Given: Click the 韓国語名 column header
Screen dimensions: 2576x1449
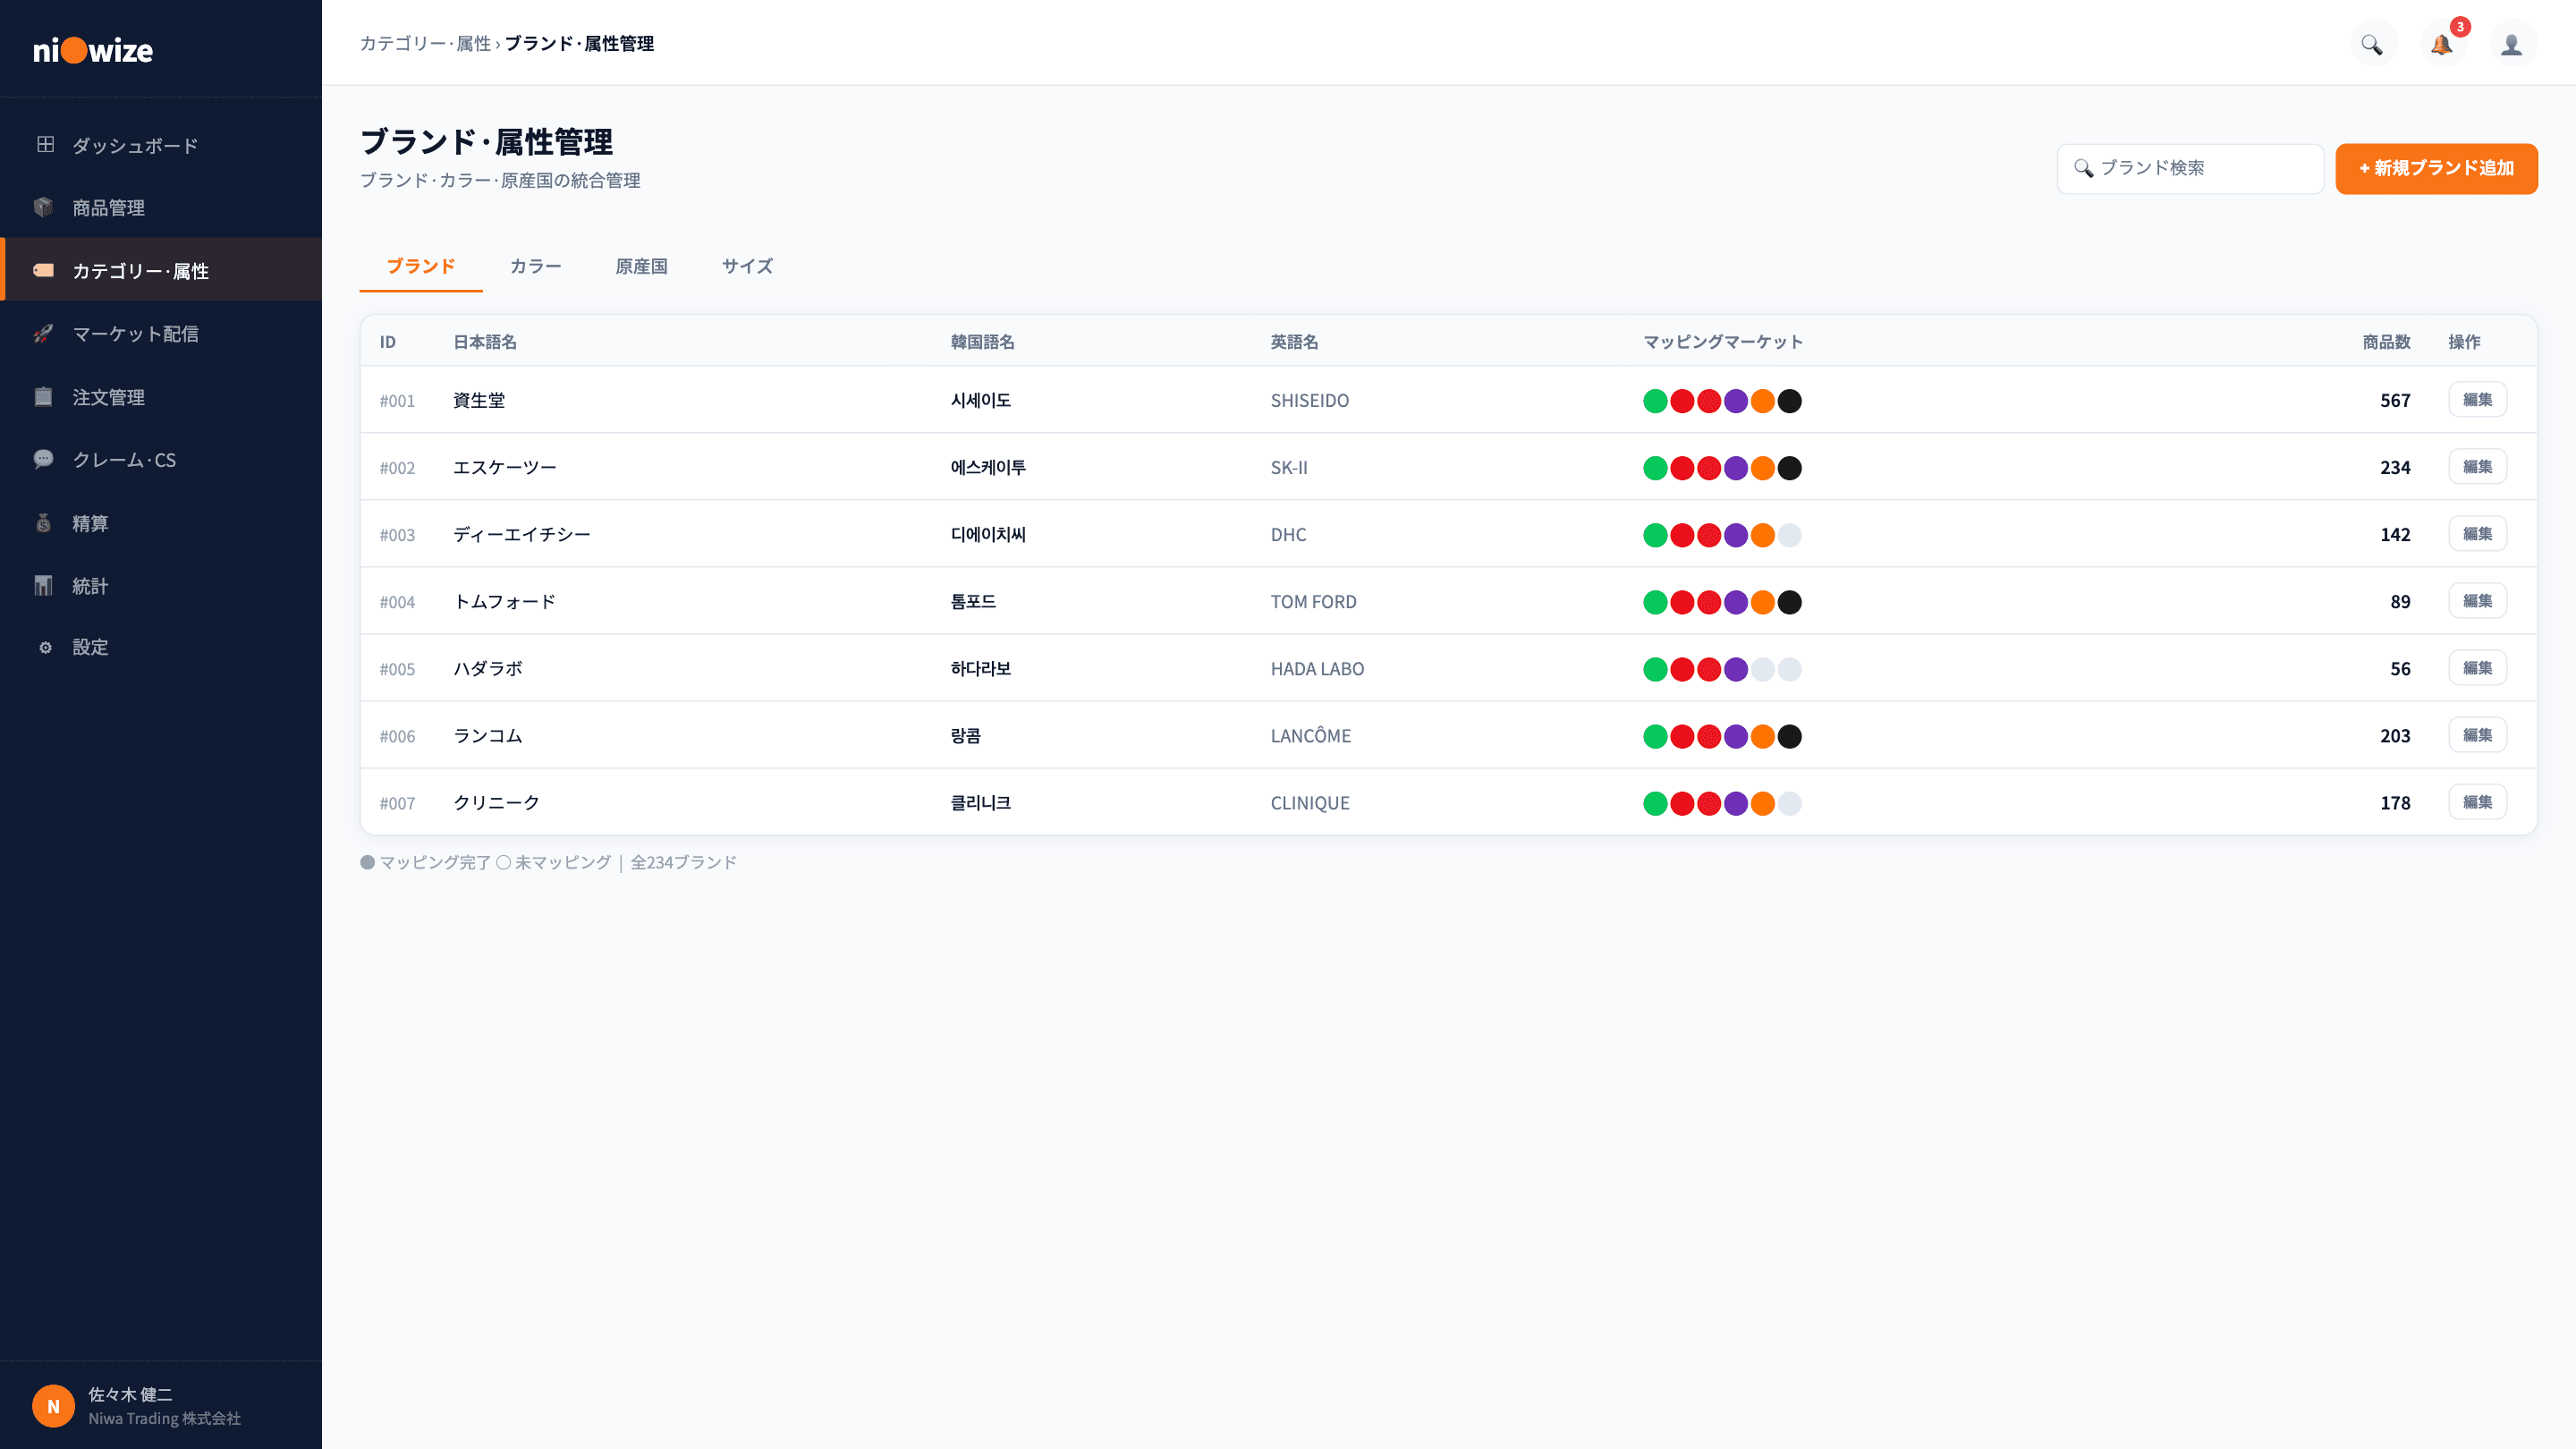Looking at the screenshot, I should (982, 342).
